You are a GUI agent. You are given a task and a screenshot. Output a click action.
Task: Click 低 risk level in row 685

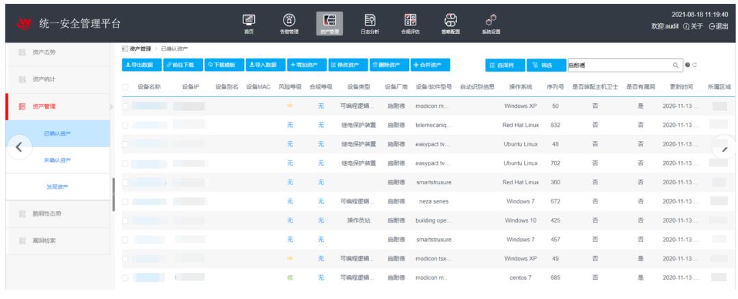(x=290, y=278)
